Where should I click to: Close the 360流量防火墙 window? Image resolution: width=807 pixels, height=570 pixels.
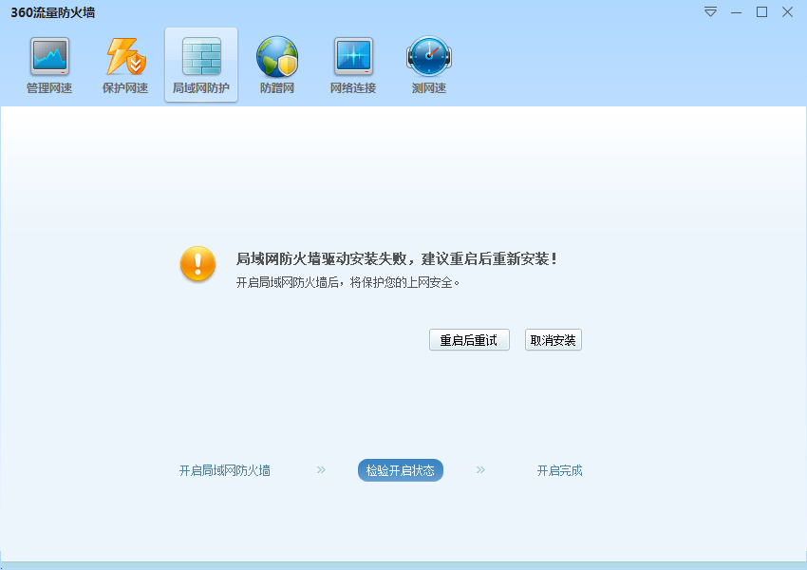click(x=787, y=12)
